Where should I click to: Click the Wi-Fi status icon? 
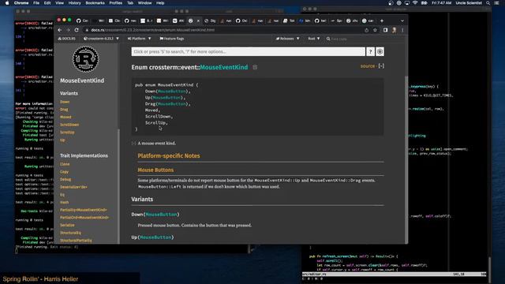[415, 3]
